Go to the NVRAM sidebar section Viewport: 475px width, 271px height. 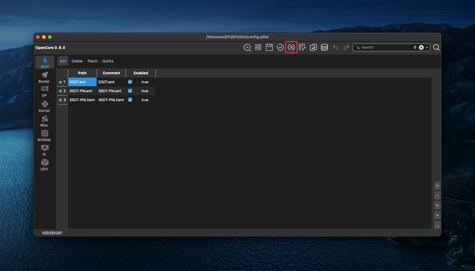click(x=44, y=135)
